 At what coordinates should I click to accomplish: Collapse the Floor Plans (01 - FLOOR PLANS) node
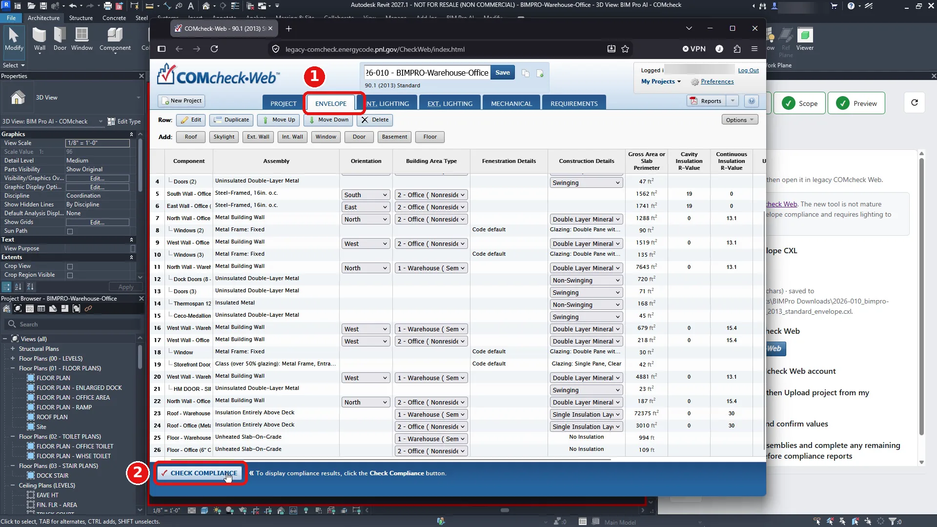point(13,368)
